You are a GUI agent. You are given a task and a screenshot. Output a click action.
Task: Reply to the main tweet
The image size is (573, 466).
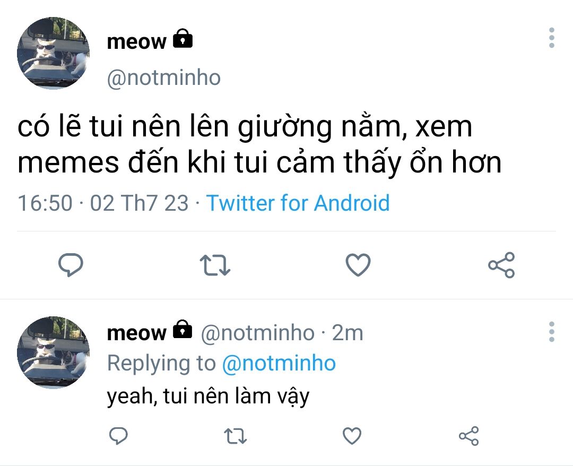(x=70, y=265)
